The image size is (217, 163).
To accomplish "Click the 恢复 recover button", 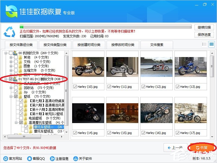I will pyautogui.click(x=201, y=147).
